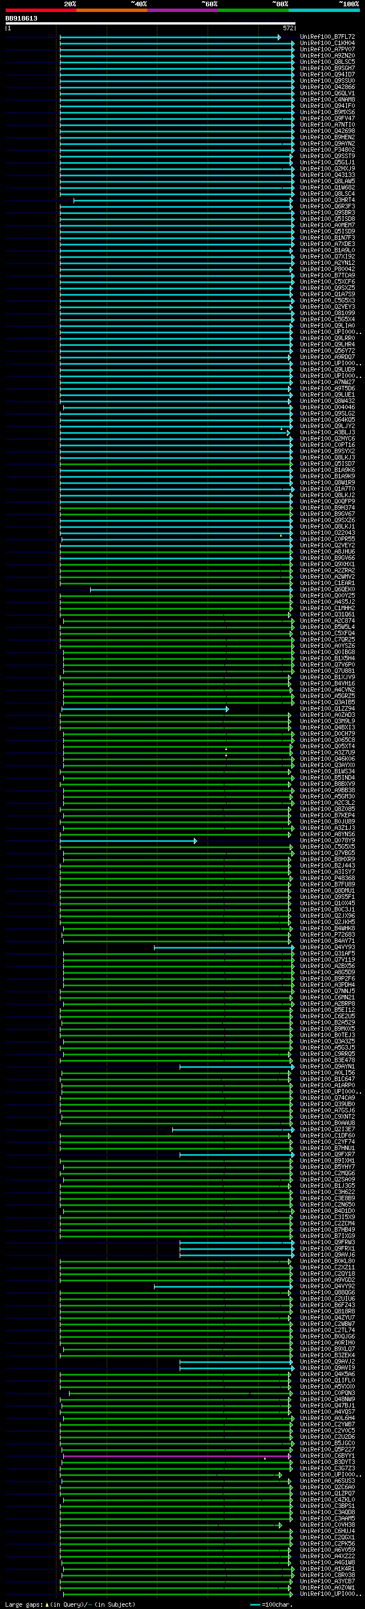Select hit label UniRef100_Q1ZZ94
Viewport: 365px width, 1609px height.
[x=327, y=709]
